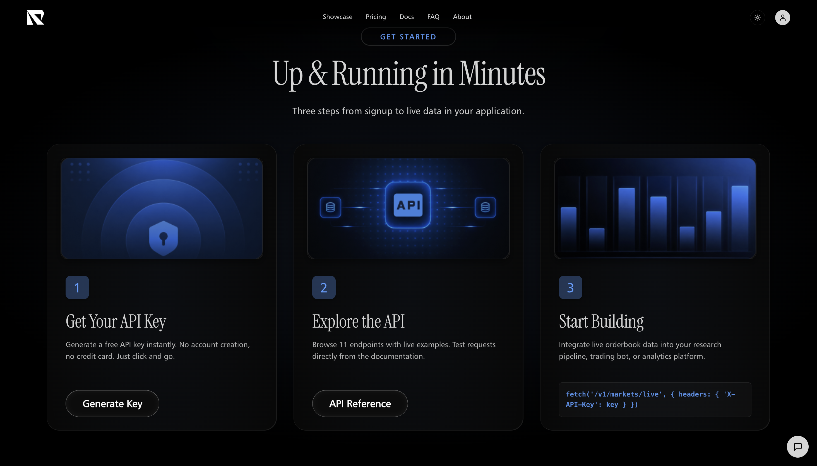Open the chat bubble widget

point(797,446)
